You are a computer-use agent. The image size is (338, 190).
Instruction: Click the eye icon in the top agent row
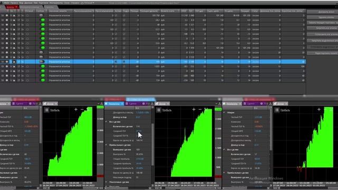7,15
